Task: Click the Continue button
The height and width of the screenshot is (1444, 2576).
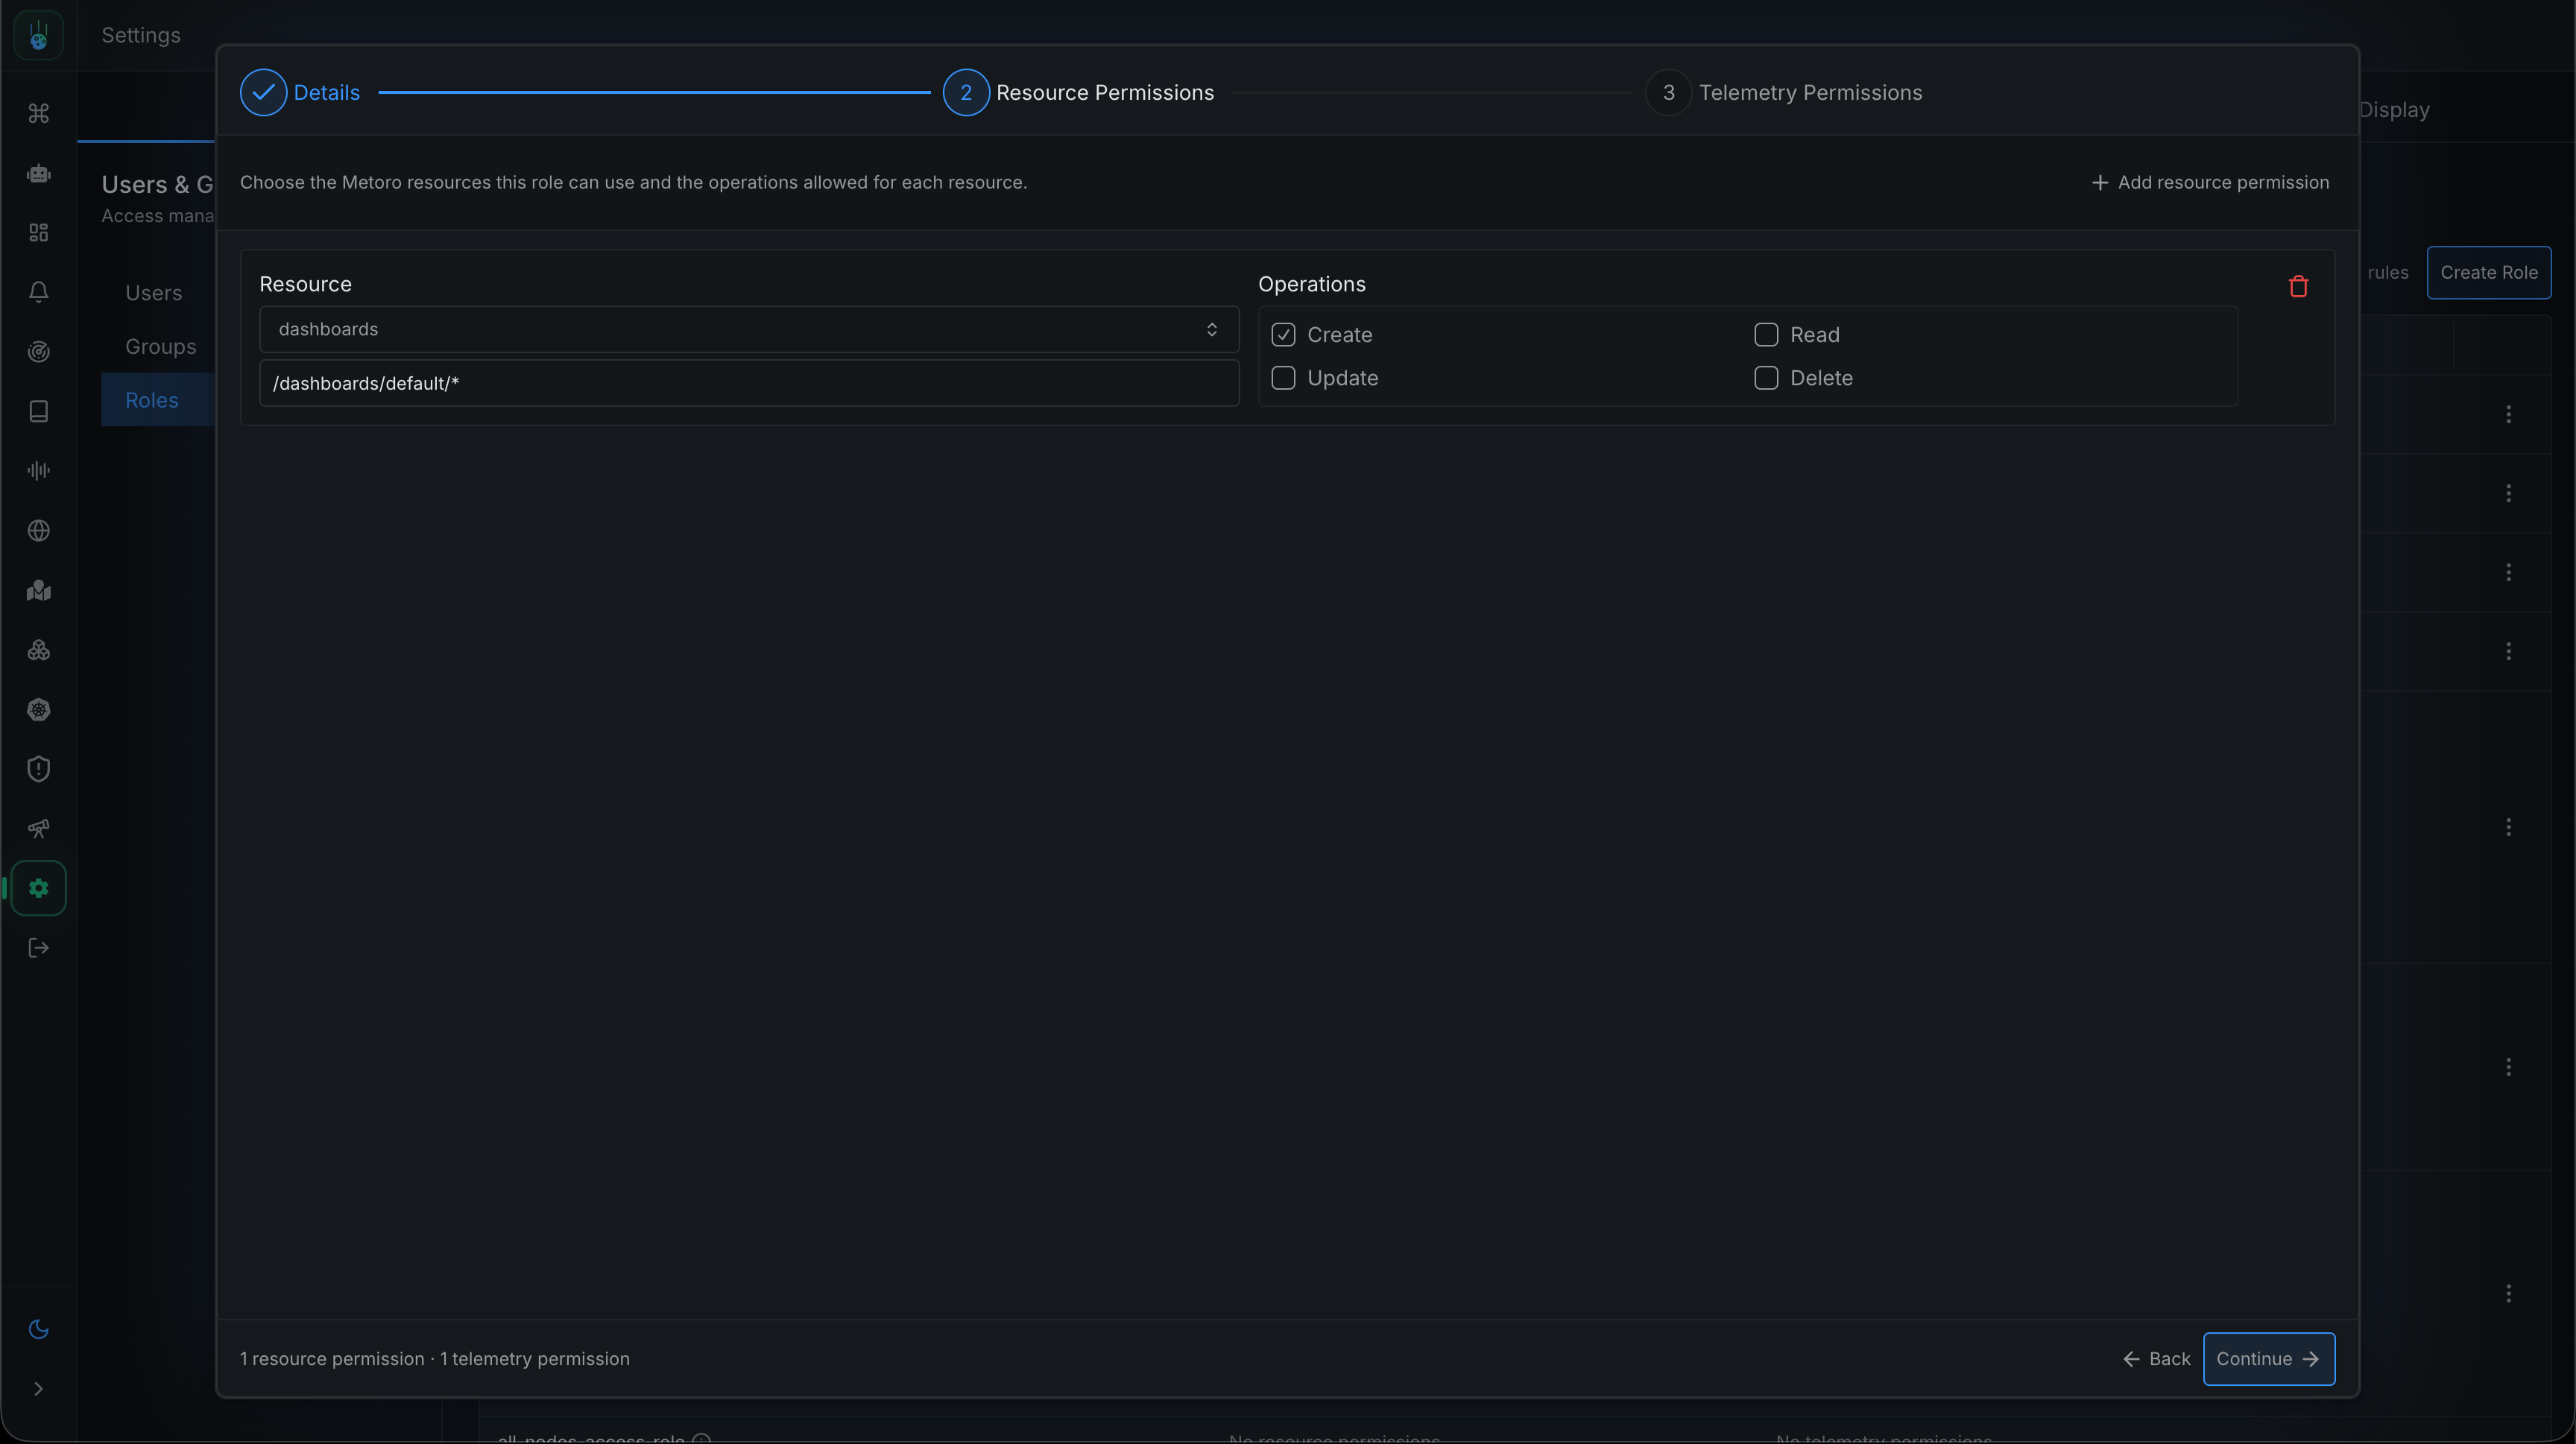Action: [x=2268, y=1359]
